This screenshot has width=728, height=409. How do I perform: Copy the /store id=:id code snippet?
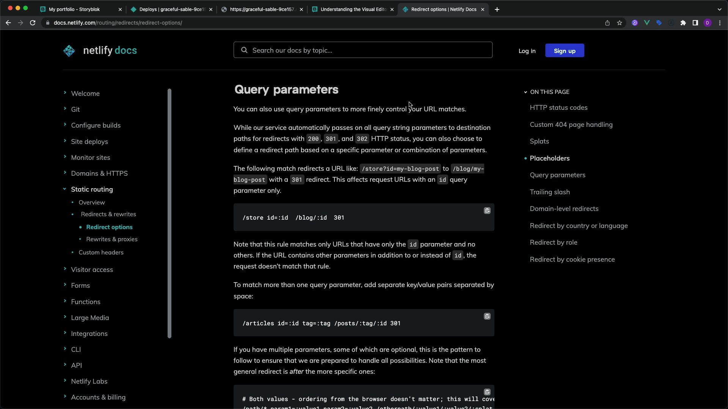pyautogui.click(x=487, y=211)
